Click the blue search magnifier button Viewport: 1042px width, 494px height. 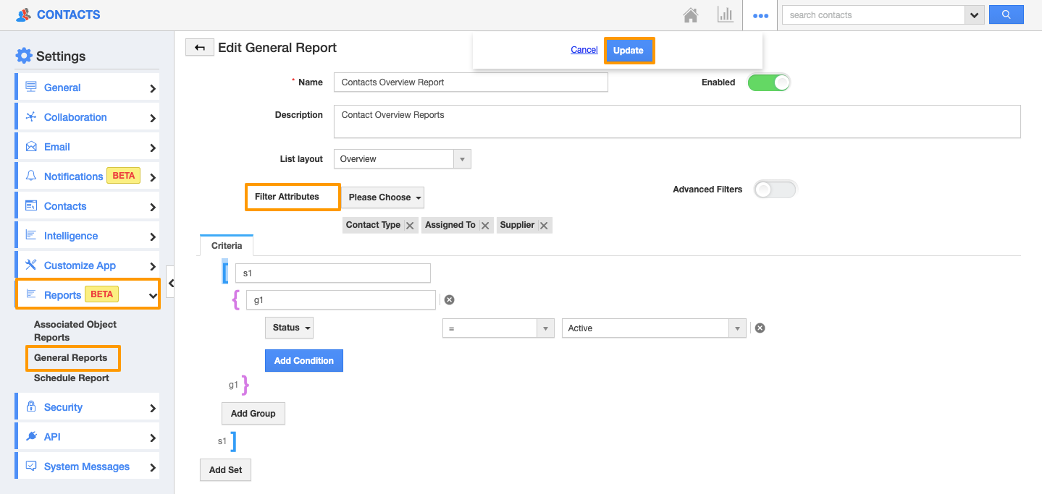click(1006, 14)
